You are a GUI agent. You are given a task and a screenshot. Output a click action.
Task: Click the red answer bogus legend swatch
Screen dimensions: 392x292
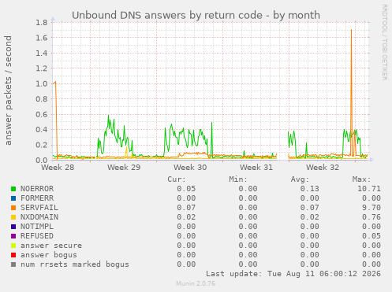click(13, 255)
